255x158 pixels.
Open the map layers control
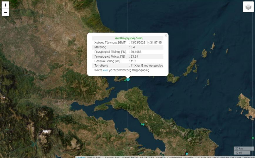click(x=248, y=7)
